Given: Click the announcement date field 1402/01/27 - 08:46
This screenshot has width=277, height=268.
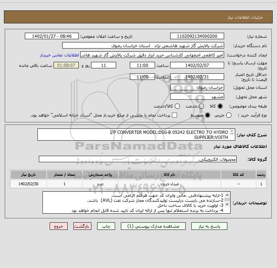Looking at the screenshot, I should tap(52, 36).
